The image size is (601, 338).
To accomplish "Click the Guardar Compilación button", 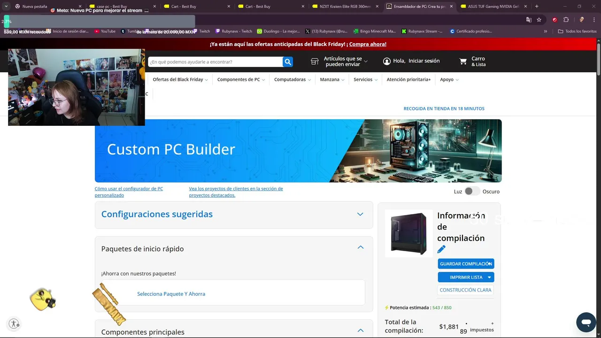I will (x=466, y=264).
